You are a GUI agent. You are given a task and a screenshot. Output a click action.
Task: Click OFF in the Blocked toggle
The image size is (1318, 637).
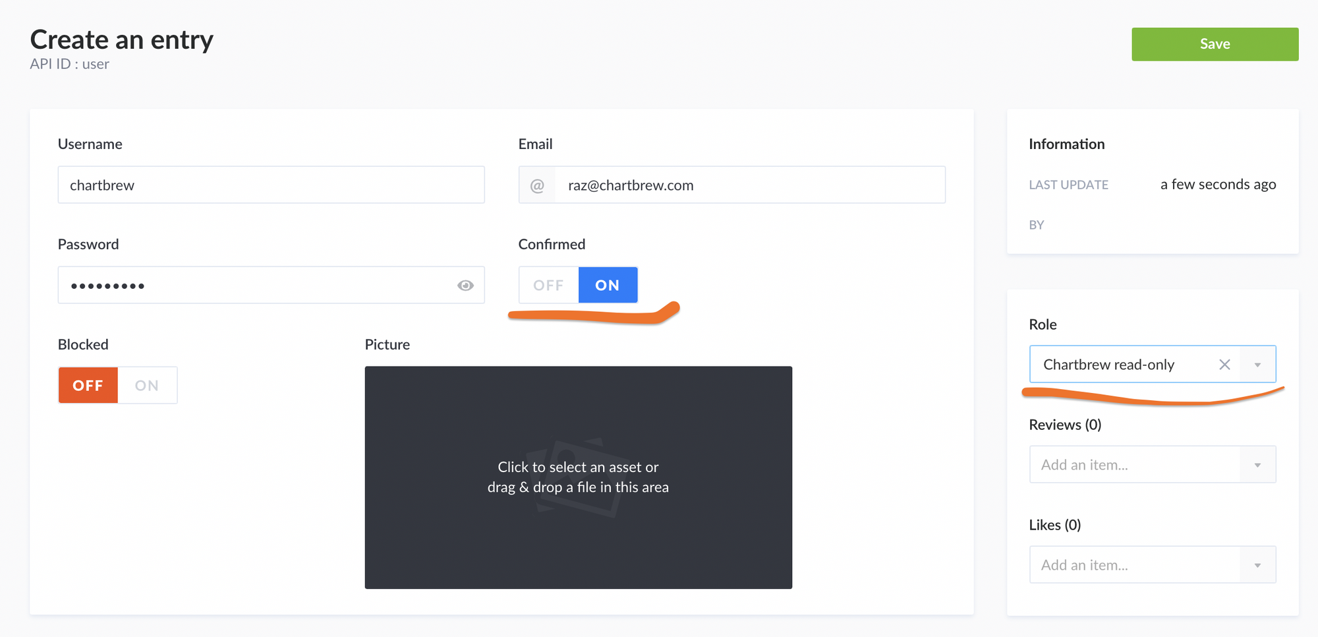[x=88, y=385]
